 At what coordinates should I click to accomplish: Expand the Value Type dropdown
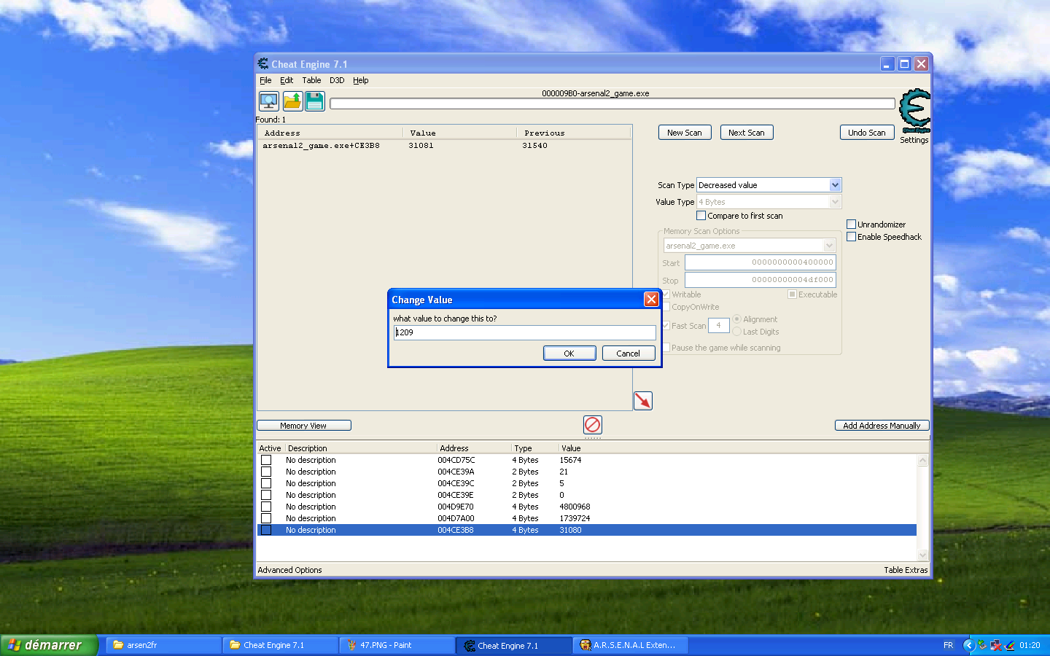[836, 202]
